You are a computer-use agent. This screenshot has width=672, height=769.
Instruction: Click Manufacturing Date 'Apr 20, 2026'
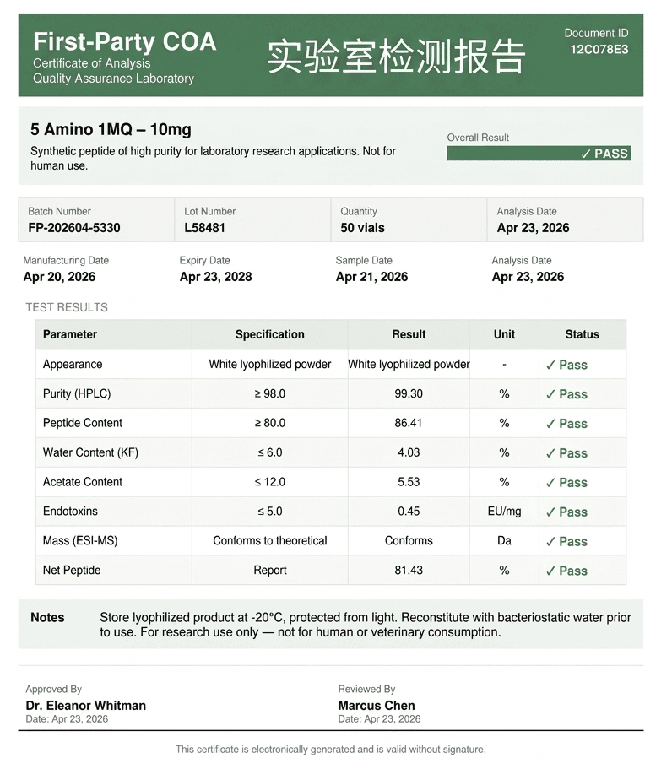tap(59, 277)
